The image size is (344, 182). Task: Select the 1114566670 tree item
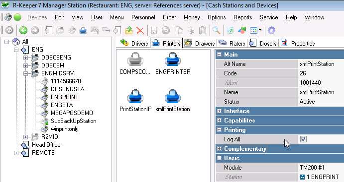coord(66,81)
